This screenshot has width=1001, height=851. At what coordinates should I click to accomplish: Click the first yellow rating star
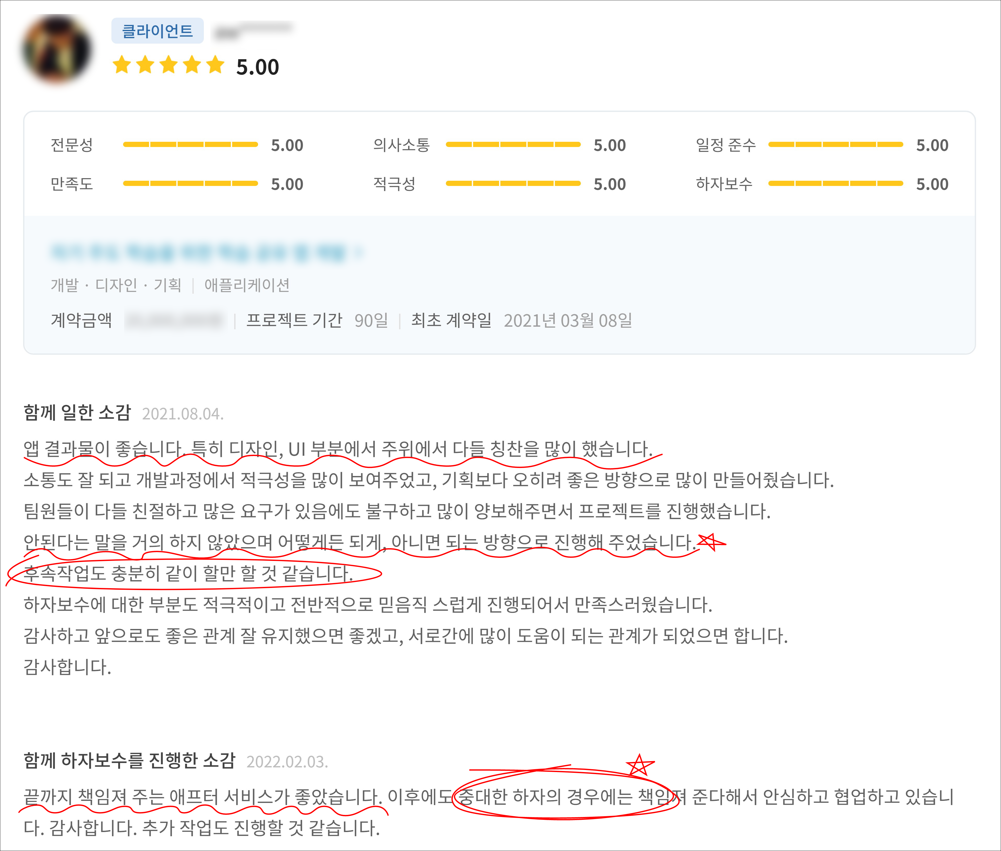tap(122, 65)
